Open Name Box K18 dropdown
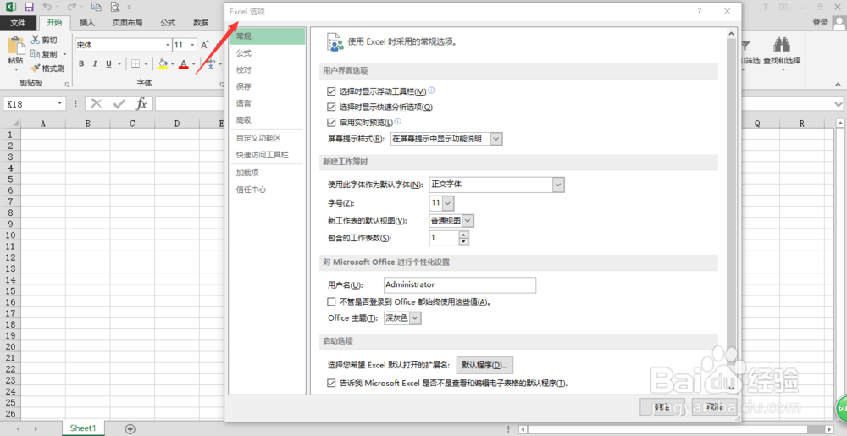Viewport: 847px width, 436px height. 60,103
